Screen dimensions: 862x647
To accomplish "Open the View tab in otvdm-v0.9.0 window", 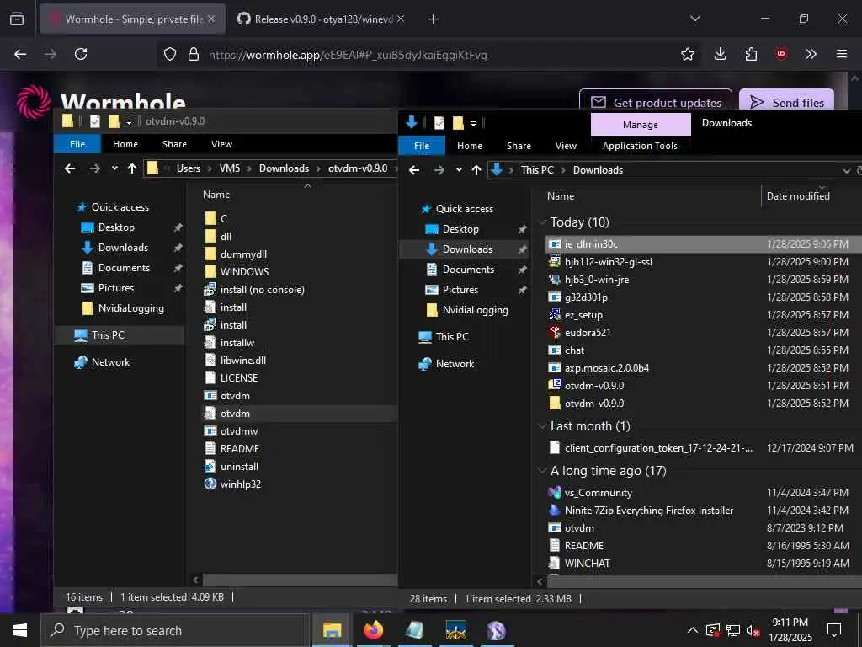I will click(x=221, y=144).
